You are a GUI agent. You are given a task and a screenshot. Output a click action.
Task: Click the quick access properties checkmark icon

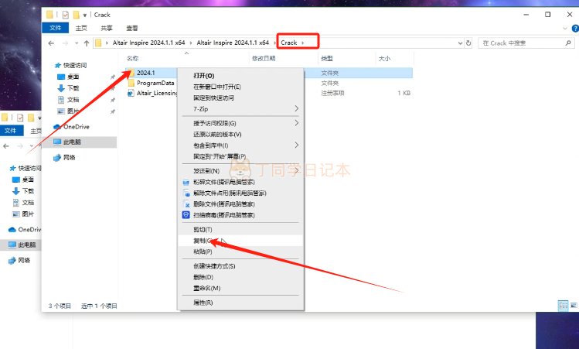point(66,15)
